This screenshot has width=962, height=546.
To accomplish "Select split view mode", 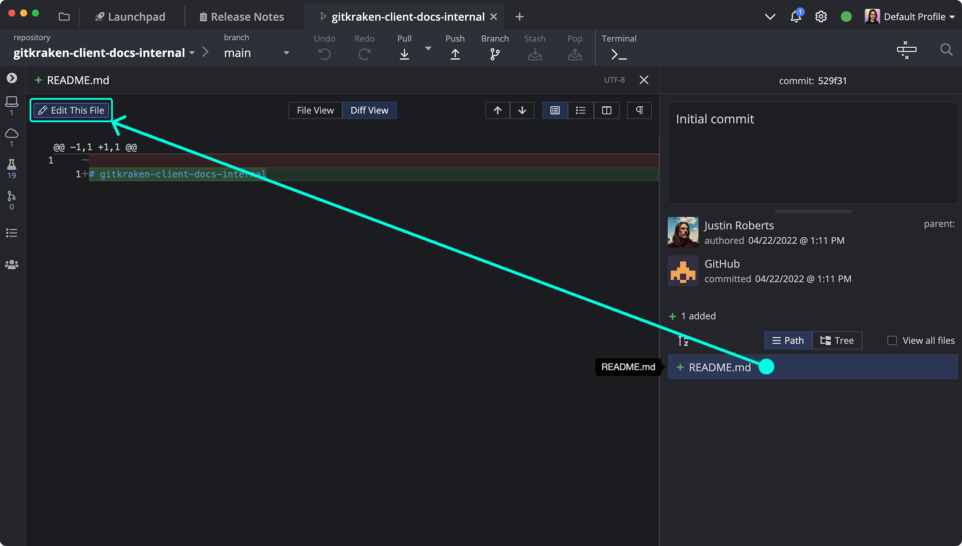I will click(x=607, y=110).
